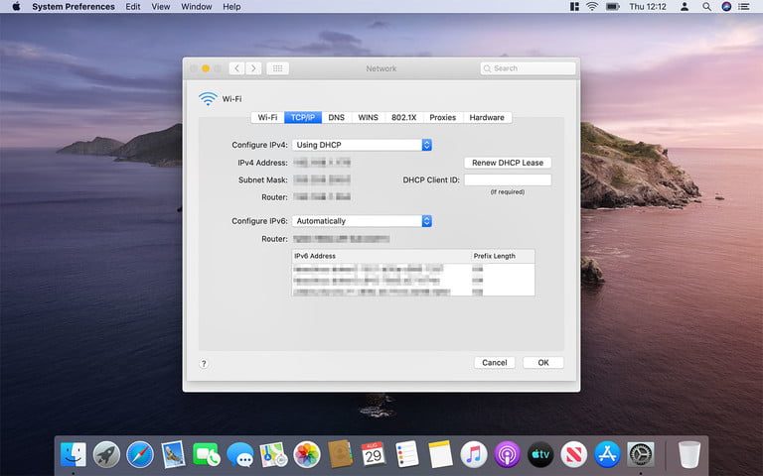Open the View menu
The width and height of the screenshot is (763, 476).
[x=160, y=7]
